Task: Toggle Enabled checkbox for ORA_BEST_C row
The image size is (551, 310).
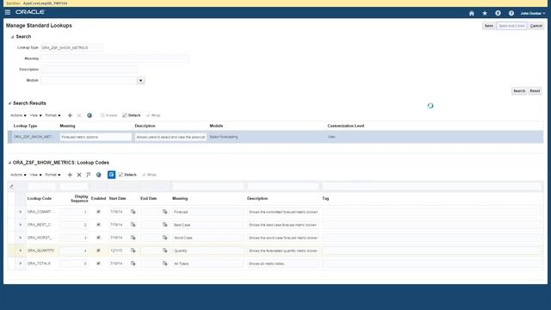Action: pyautogui.click(x=98, y=225)
